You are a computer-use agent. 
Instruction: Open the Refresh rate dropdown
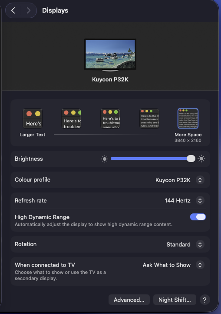point(200,200)
